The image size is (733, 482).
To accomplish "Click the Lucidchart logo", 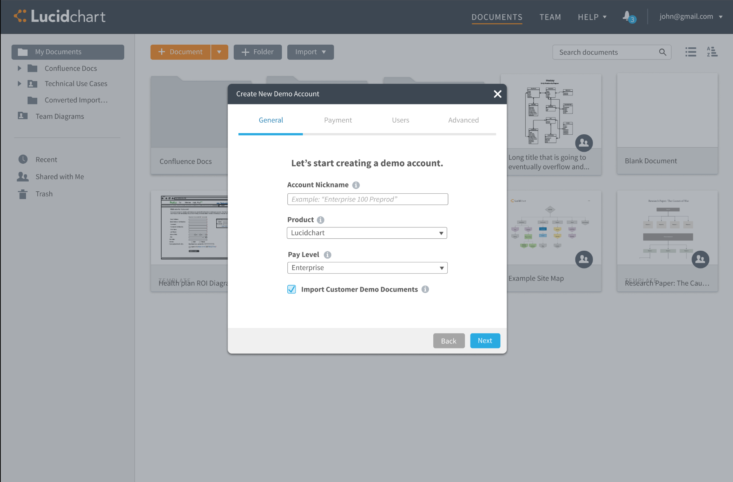I will tap(59, 16).
